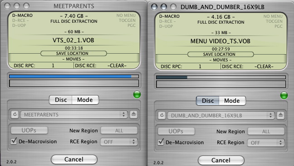Select Mode tab in DUMB_AND_DUMBER window
The height and width of the screenshot is (166, 294).
232,101
